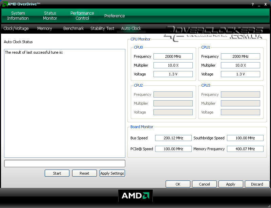Screen dimensions: 271x208
Task: Click the Reset button
Action: point(84,173)
